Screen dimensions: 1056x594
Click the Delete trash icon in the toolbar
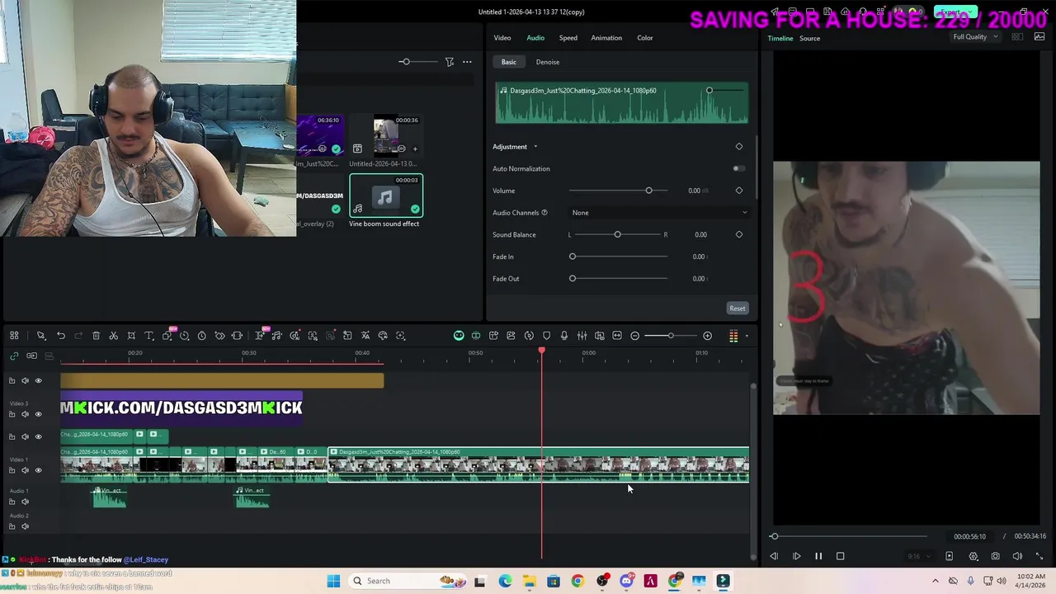coord(96,336)
